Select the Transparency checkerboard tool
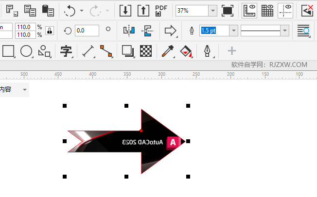Image resolution: width=317 pixels, height=197 pixels. [x=146, y=51]
